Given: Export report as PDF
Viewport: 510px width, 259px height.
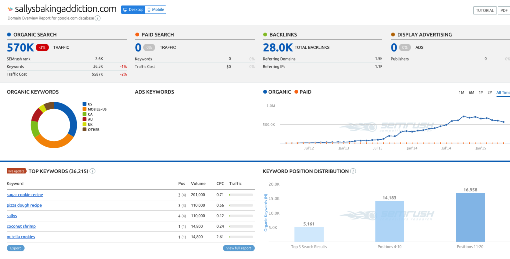Looking at the screenshot, I should tap(504, 11).
